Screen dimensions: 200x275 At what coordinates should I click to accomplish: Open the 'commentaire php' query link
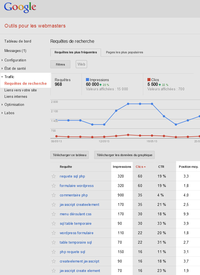point(74,195)
